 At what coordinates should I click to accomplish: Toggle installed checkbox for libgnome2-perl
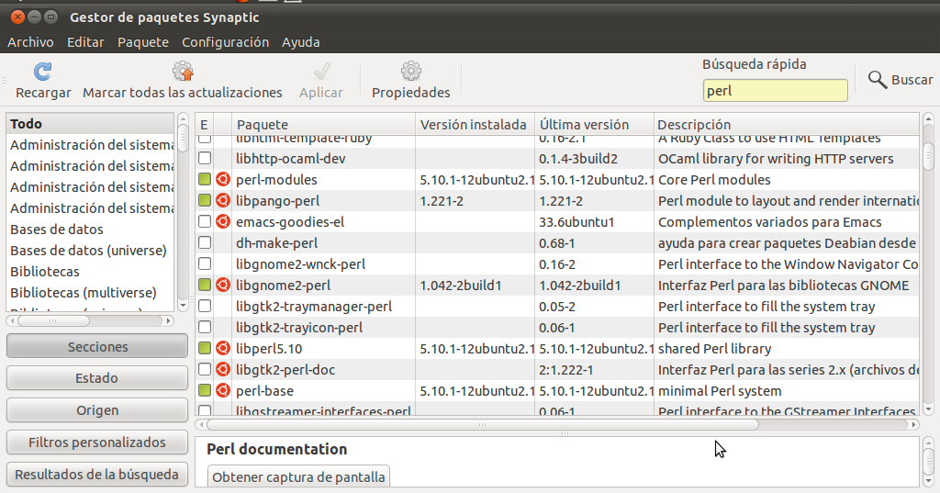(x=205, y=285)
